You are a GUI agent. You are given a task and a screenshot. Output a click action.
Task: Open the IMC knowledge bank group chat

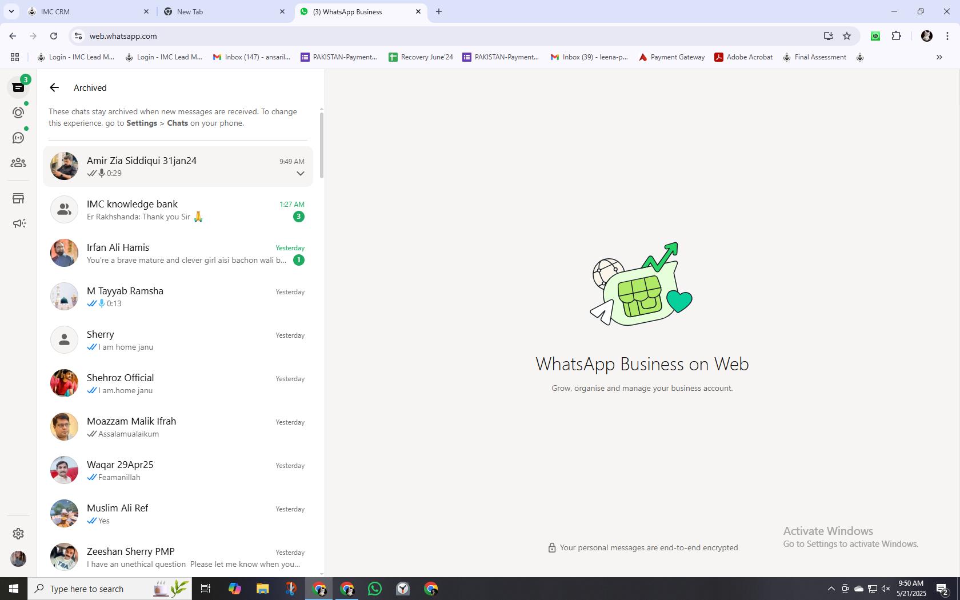178,210
